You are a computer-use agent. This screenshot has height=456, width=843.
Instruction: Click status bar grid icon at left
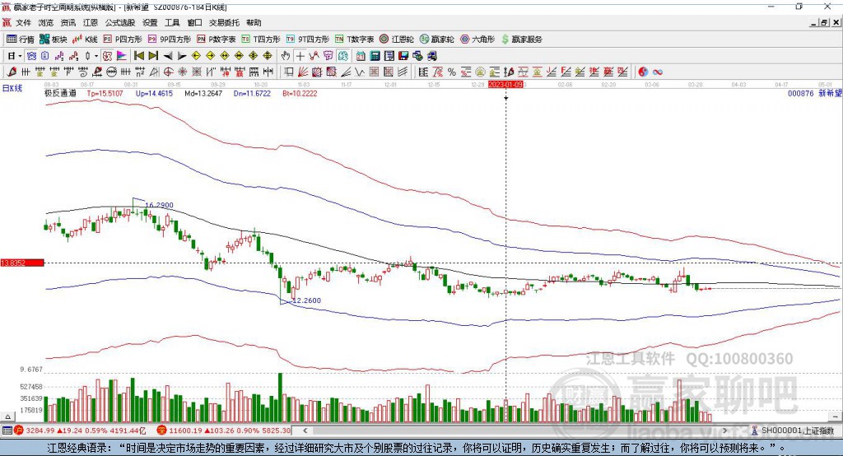[7, 430]
